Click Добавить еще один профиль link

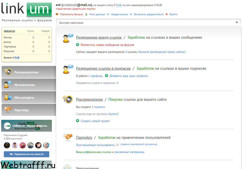(x=128, y=76)
